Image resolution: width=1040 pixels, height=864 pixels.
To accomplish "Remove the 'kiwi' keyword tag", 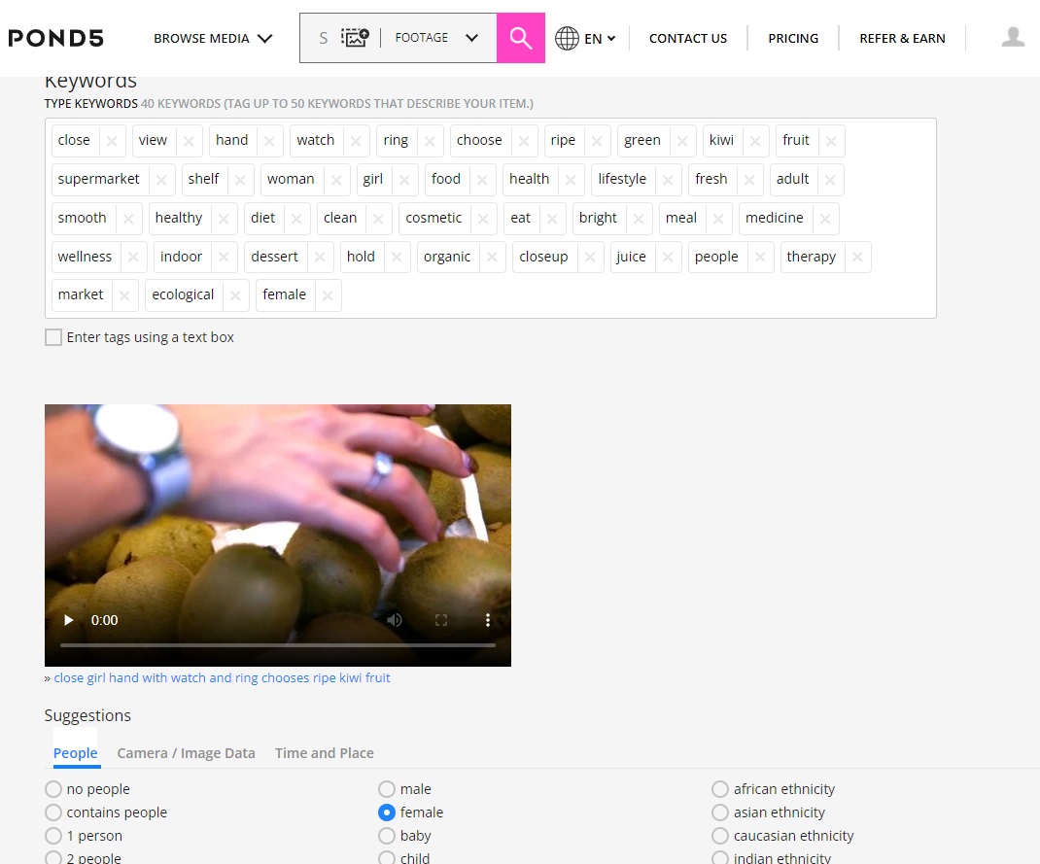I will (756, 141).
